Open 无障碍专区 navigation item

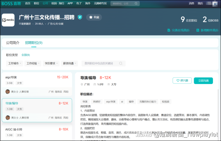tap(100, 4)
